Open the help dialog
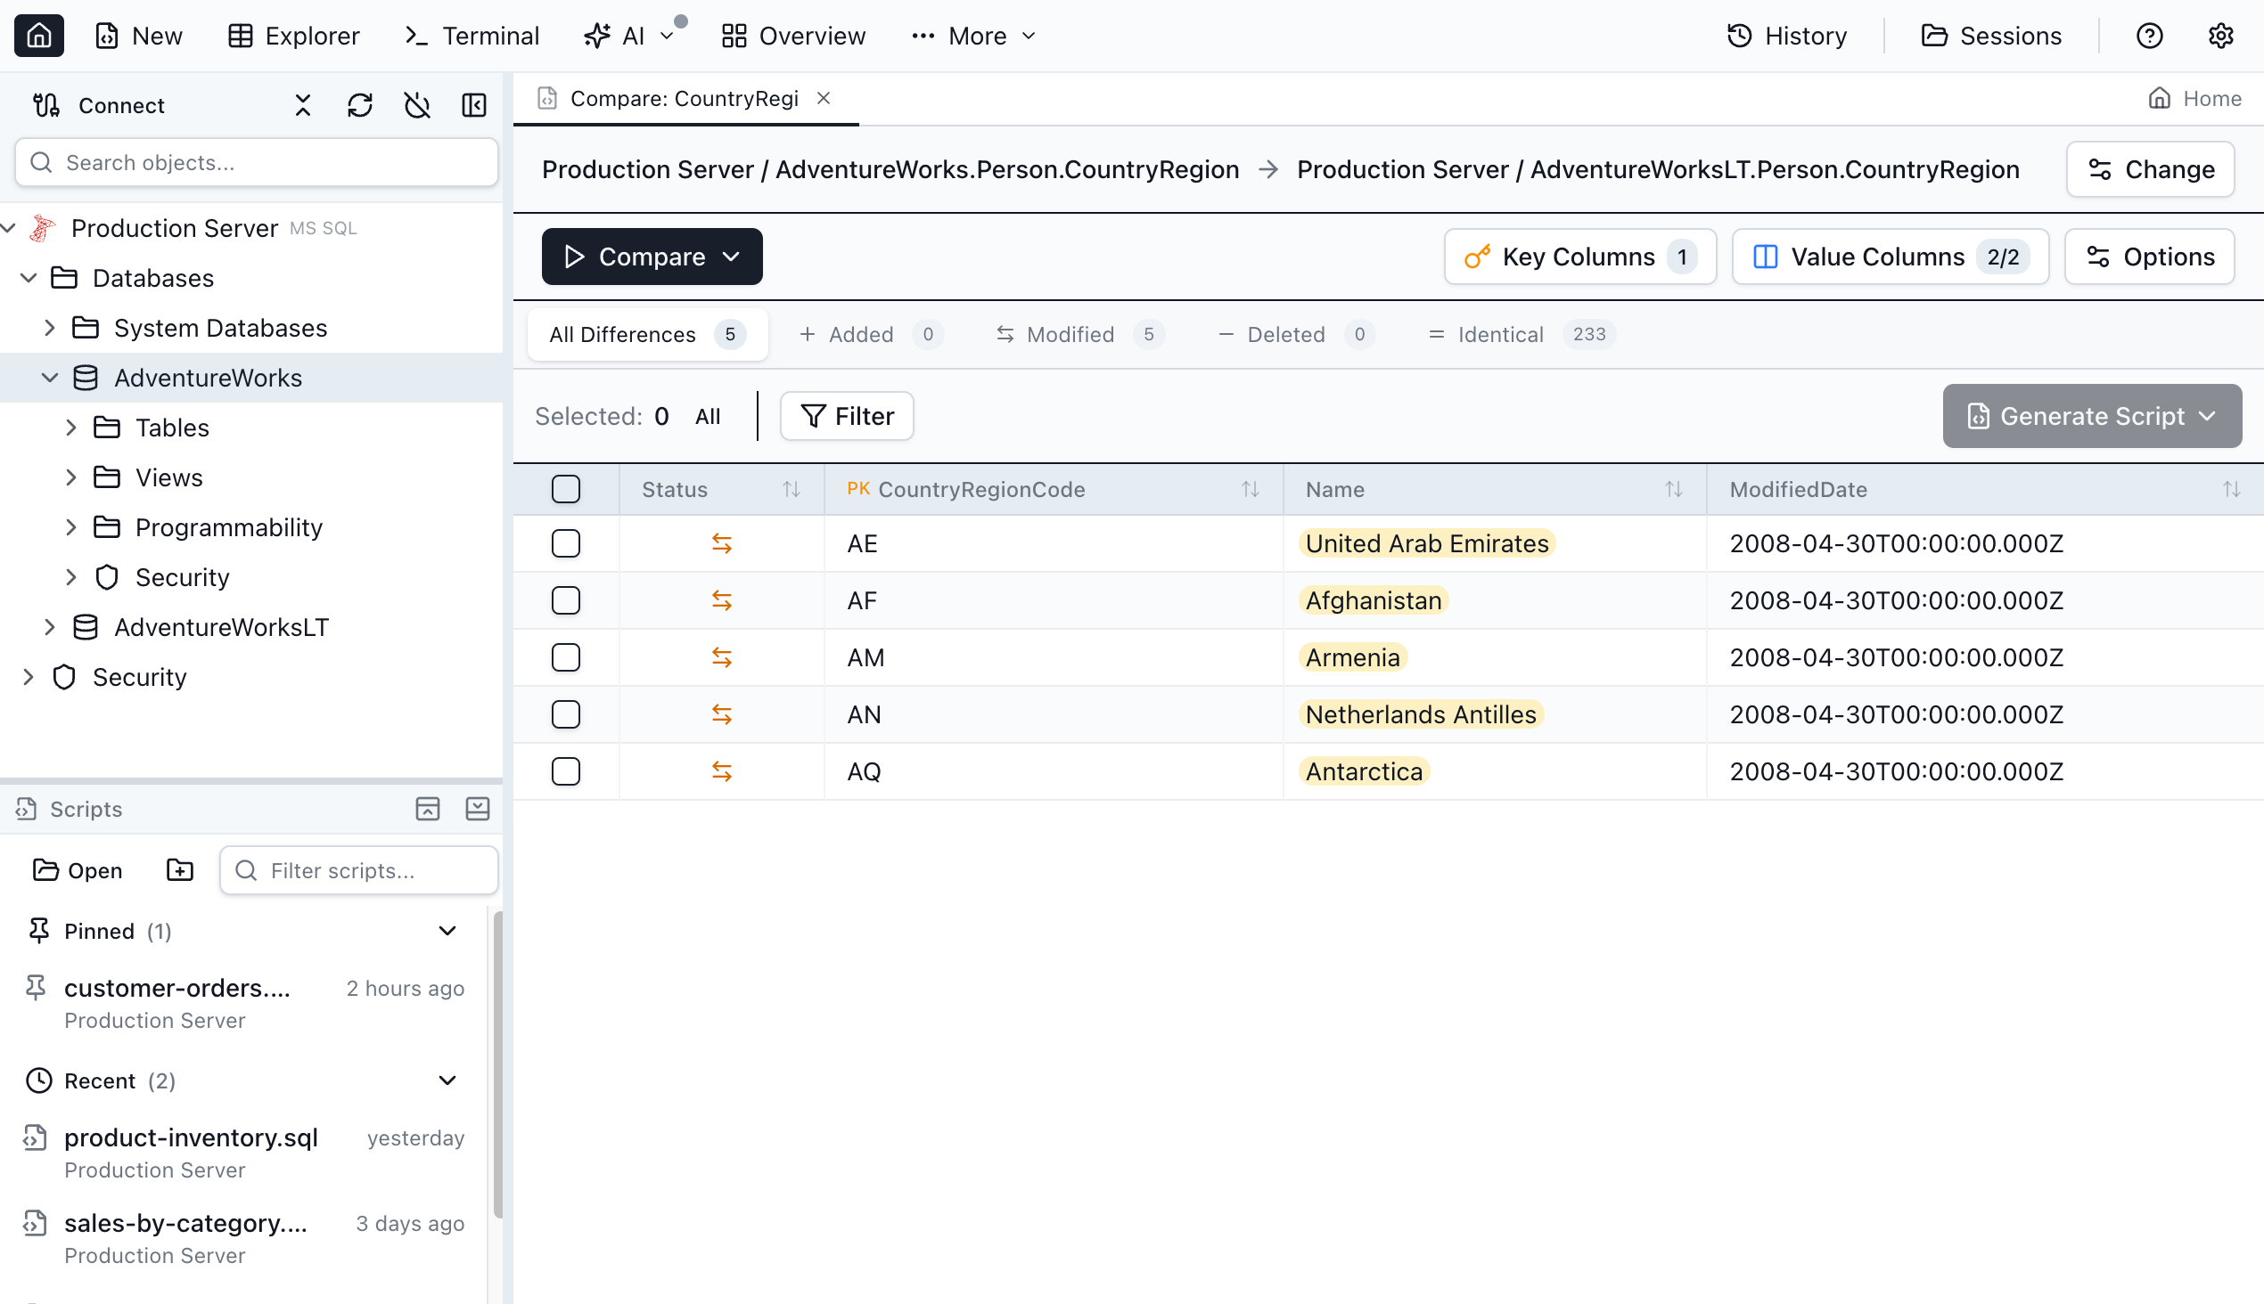 (x=2149, y=36)
